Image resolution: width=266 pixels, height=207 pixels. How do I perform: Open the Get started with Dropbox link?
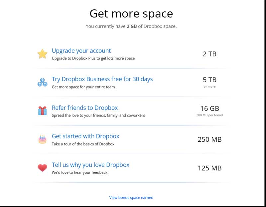(85, 136)
